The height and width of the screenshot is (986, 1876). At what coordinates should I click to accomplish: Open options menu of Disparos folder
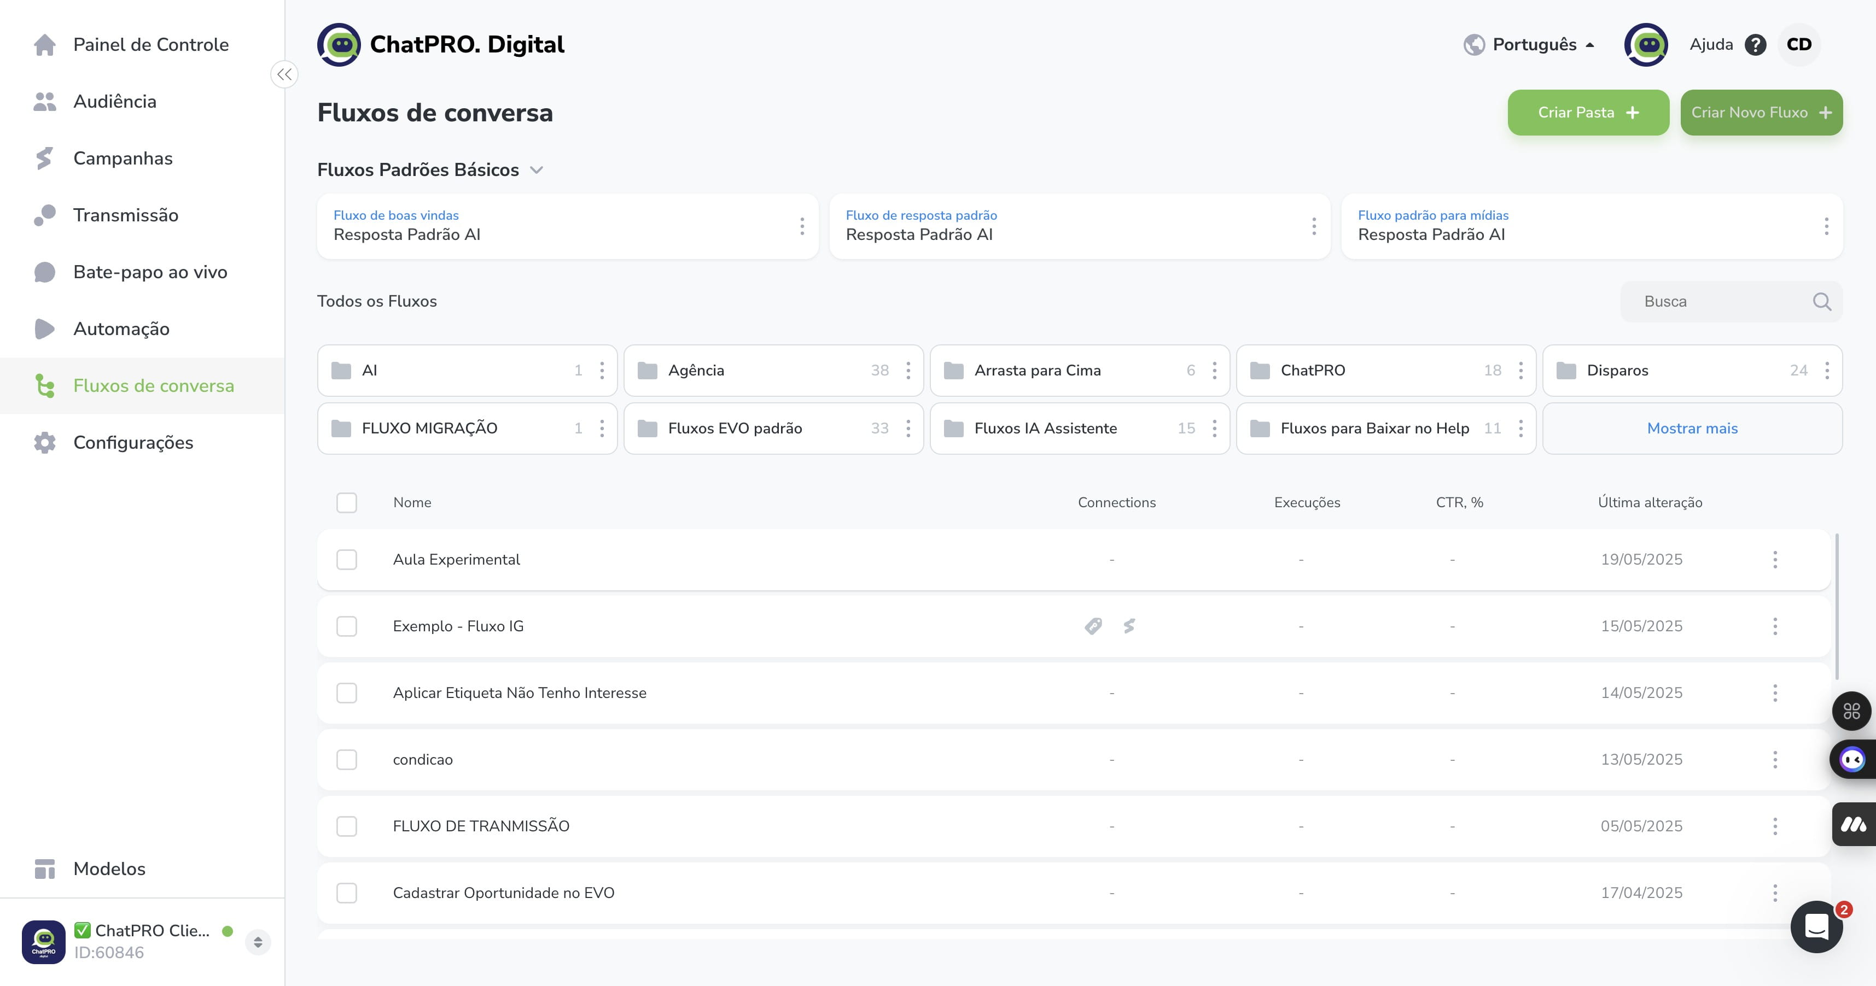coord(1826,371)
